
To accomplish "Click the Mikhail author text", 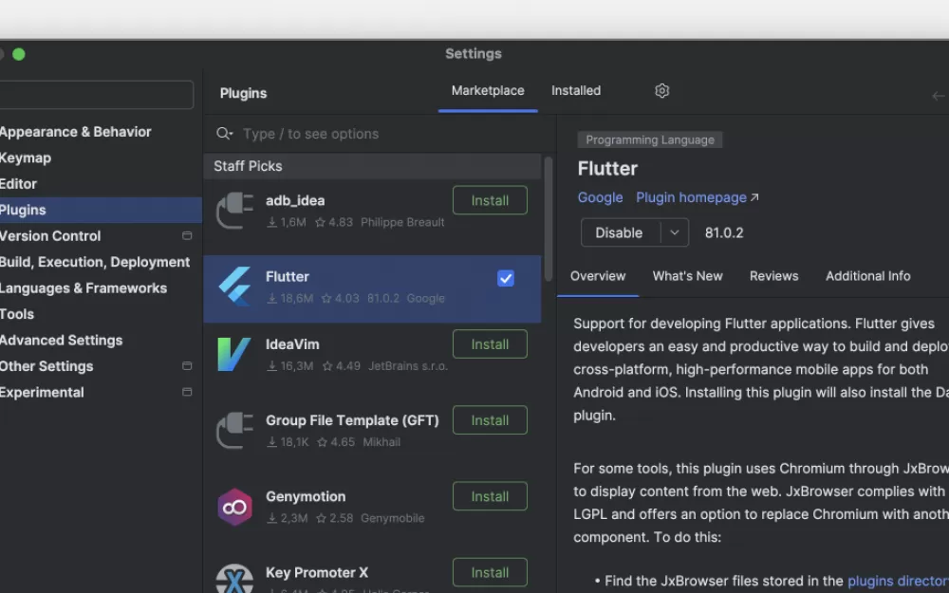I will (x=381, y=442).
